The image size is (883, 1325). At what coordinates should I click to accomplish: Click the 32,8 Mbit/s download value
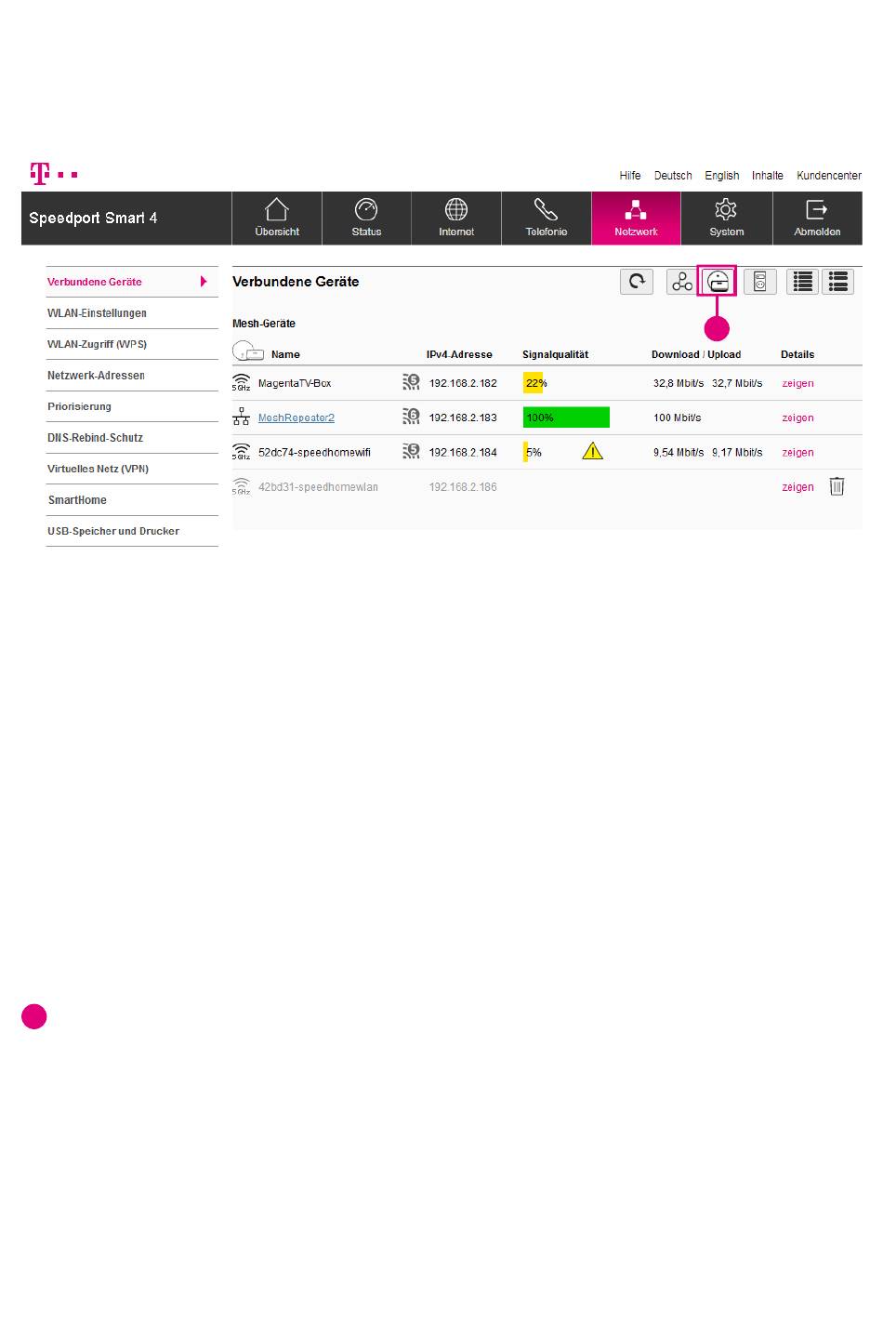(x=679, y=383)
